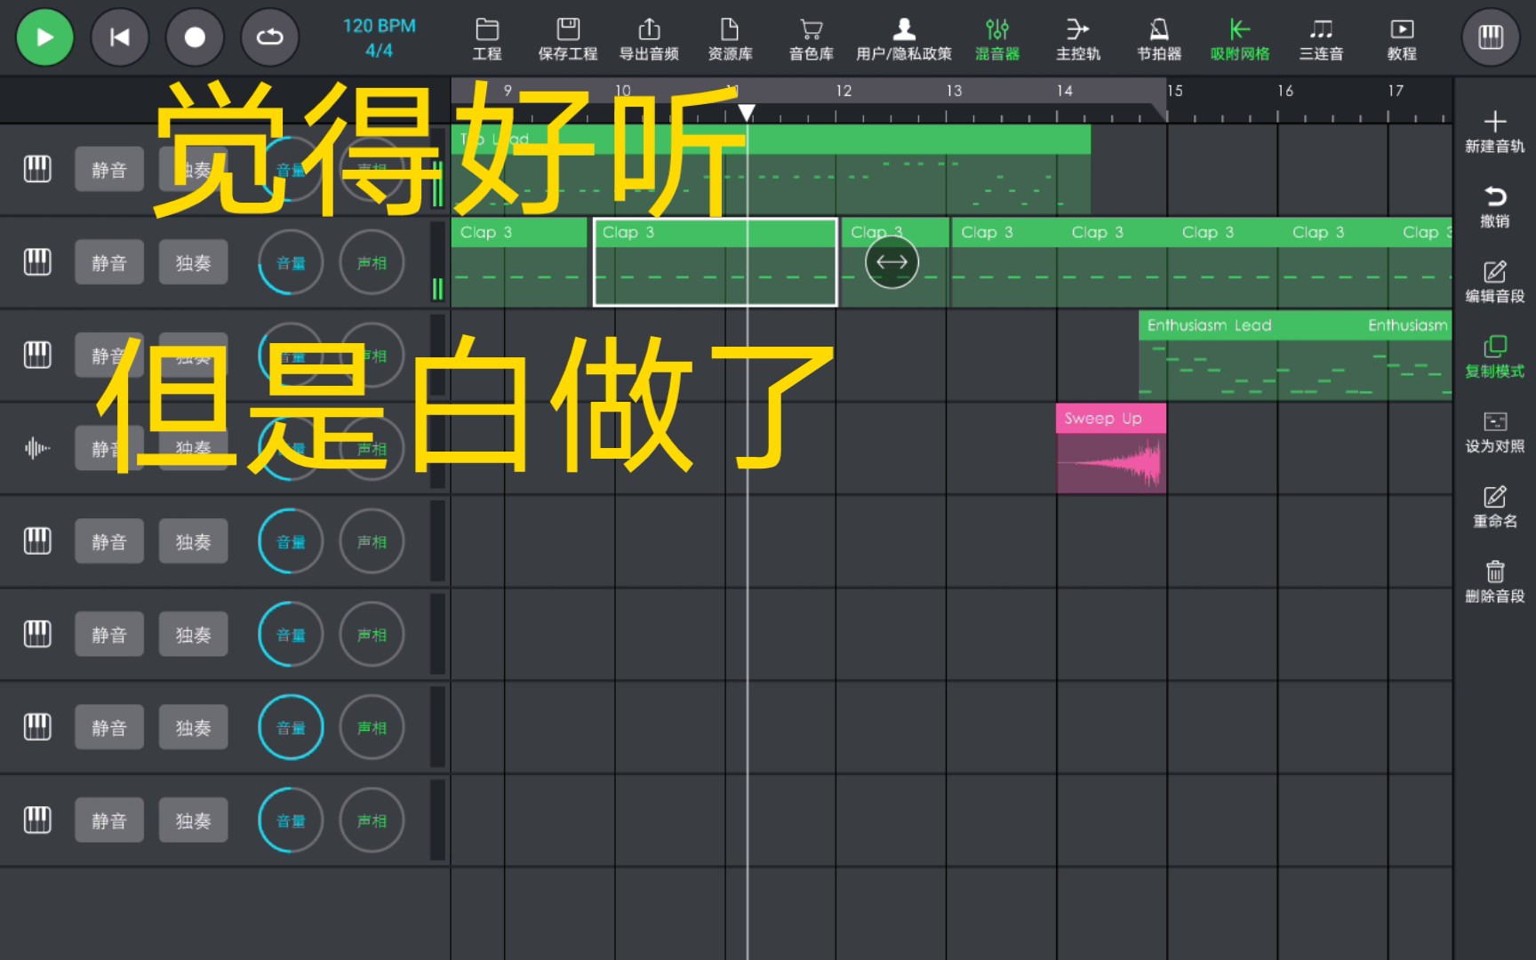Mute the fifth track with 静音
The width and height of the screenshot is (1536, 960).
click(x=109, y=541)
